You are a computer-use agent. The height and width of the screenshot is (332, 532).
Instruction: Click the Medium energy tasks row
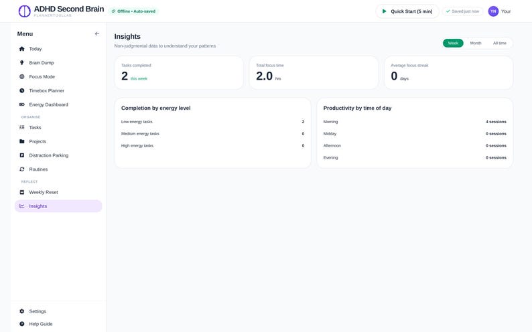(212, 133)
